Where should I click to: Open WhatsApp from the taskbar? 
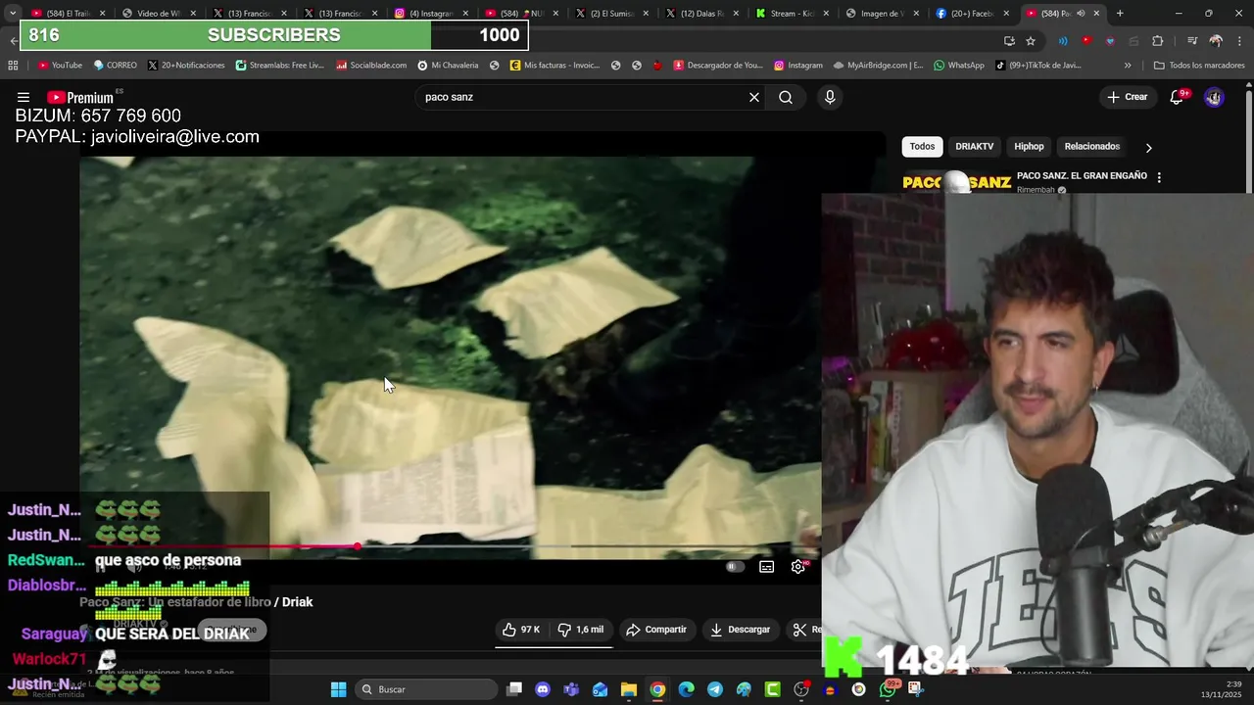tap(888, 689)
